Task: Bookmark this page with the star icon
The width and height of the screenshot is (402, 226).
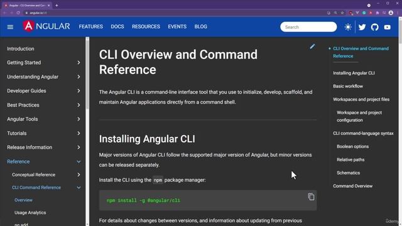Action: [342, 13]
